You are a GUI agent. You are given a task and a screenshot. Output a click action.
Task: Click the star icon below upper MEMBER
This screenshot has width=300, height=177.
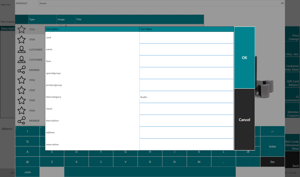pyautogui.click(x=22, y=80)
